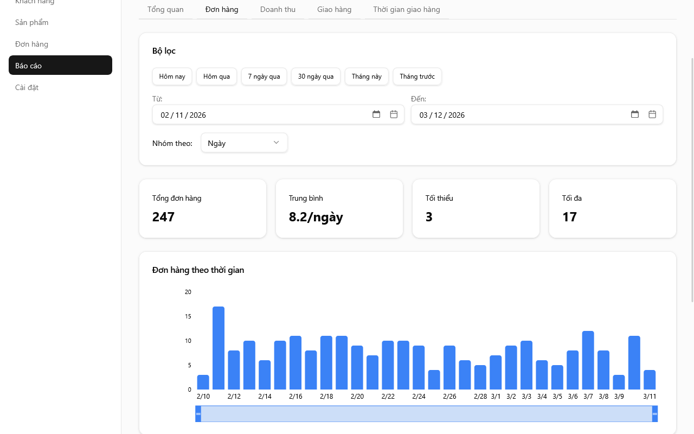Viewport: 694px width, 434px height.
Task: Click the Tháng trước filter button
Action: point(417,76)
